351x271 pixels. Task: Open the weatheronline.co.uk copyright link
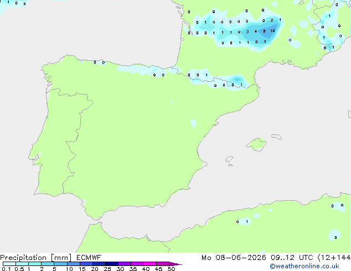304,266
